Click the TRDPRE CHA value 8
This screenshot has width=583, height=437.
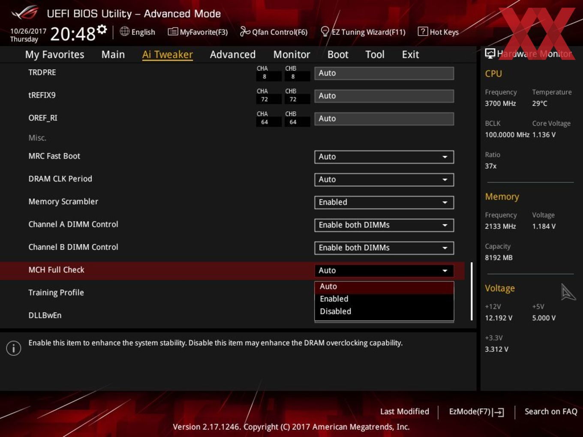(x=269, y=77)
